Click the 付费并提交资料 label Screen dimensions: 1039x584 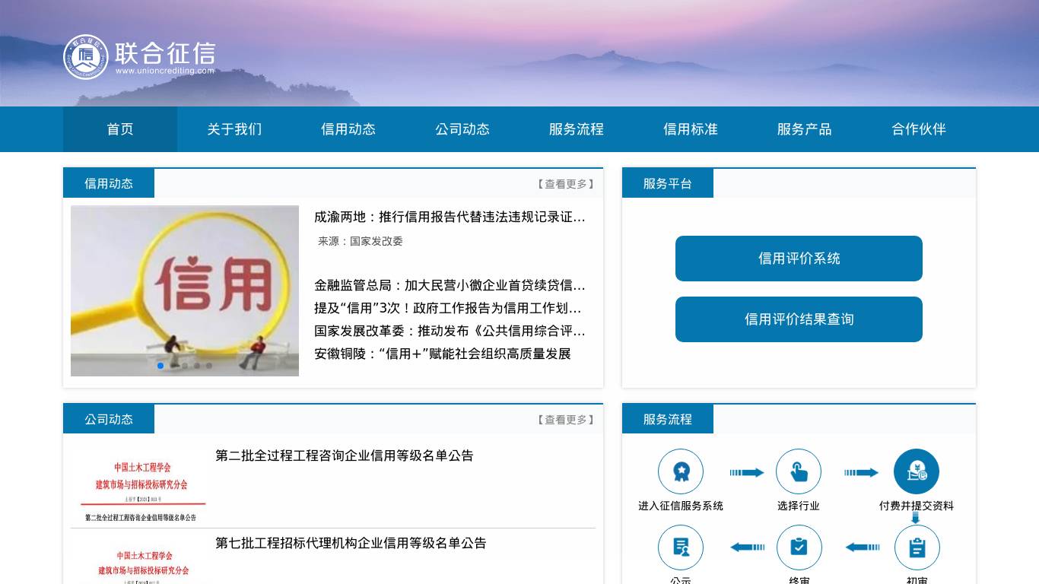point(917,506)
